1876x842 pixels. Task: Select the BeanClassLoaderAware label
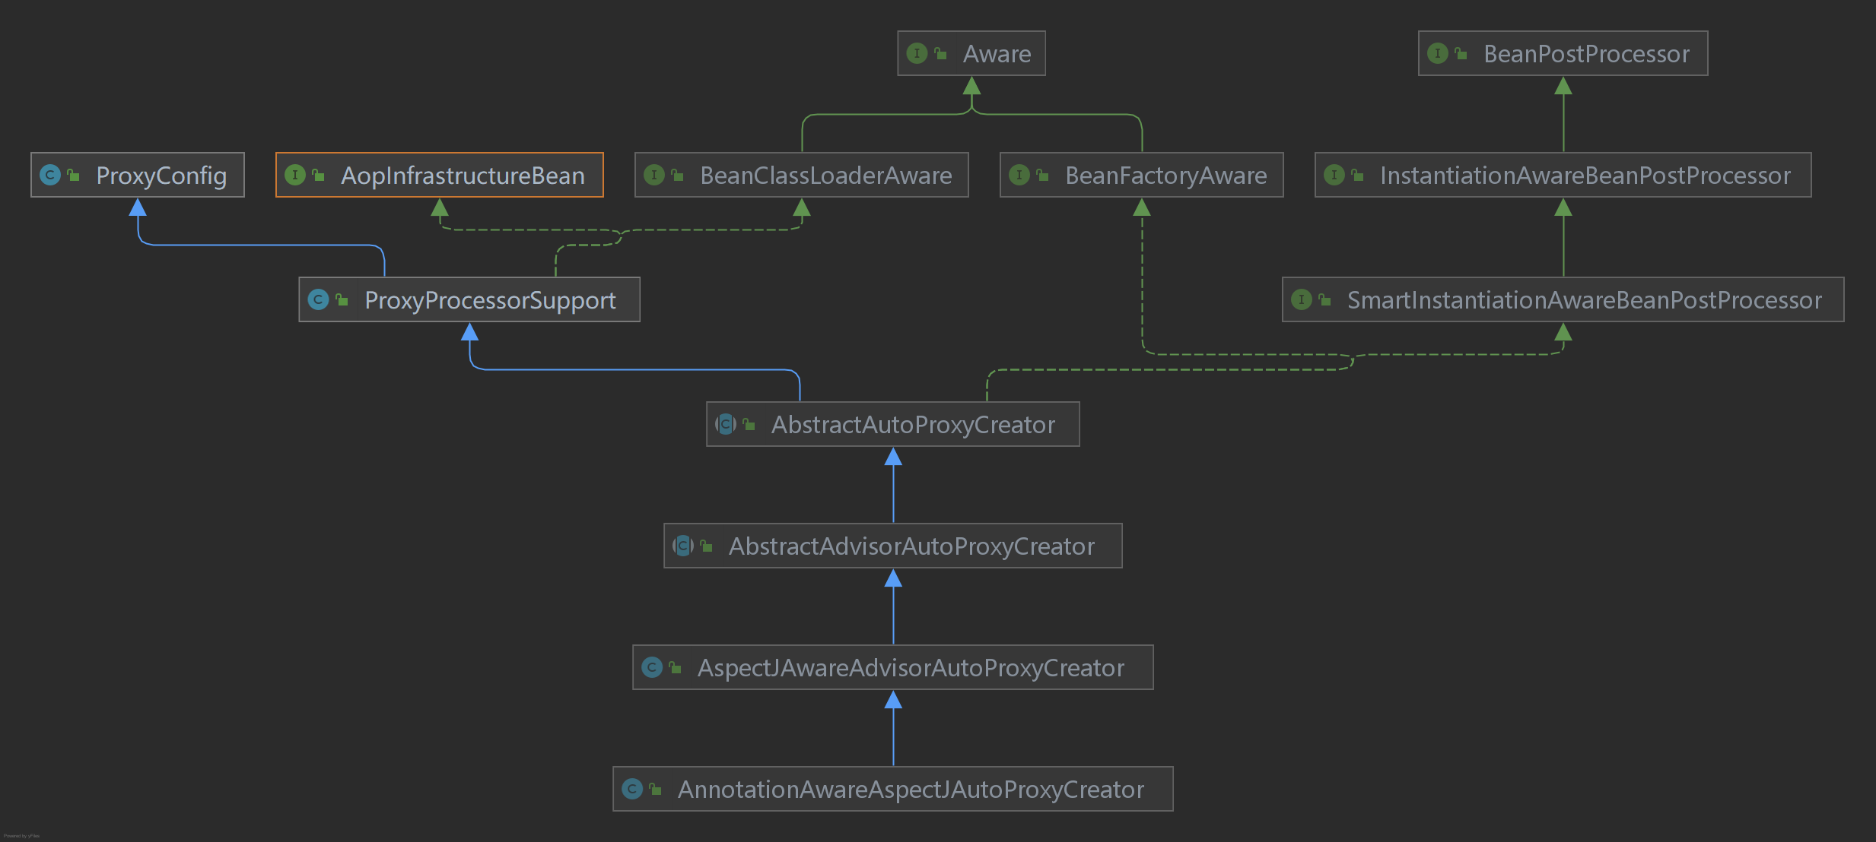click(x=826, y=176)
